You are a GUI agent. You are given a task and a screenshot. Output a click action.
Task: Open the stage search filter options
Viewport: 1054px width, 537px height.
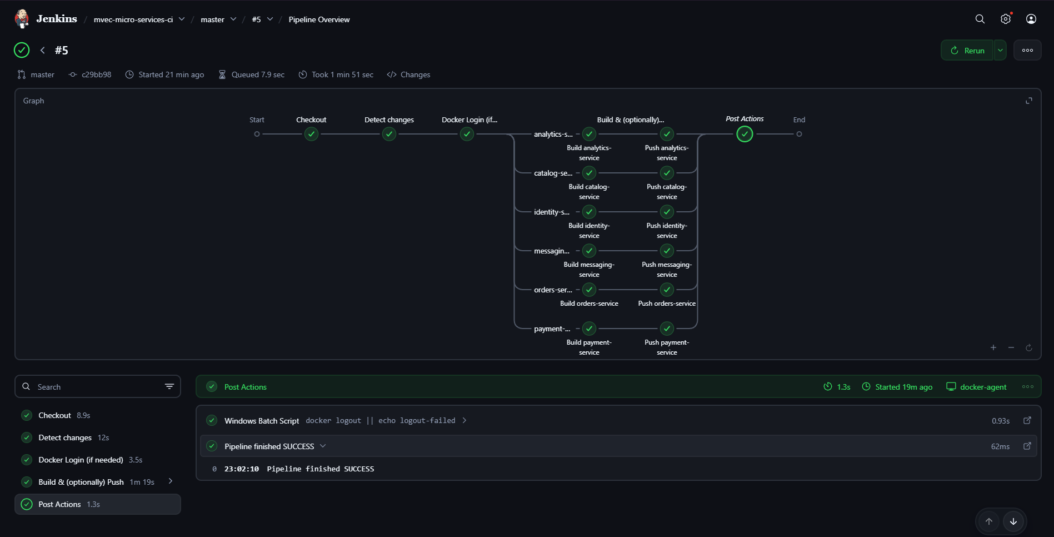[169, 386]
